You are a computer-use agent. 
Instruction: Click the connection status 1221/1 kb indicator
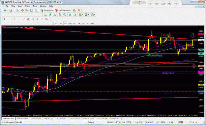[x=192, y=122]
